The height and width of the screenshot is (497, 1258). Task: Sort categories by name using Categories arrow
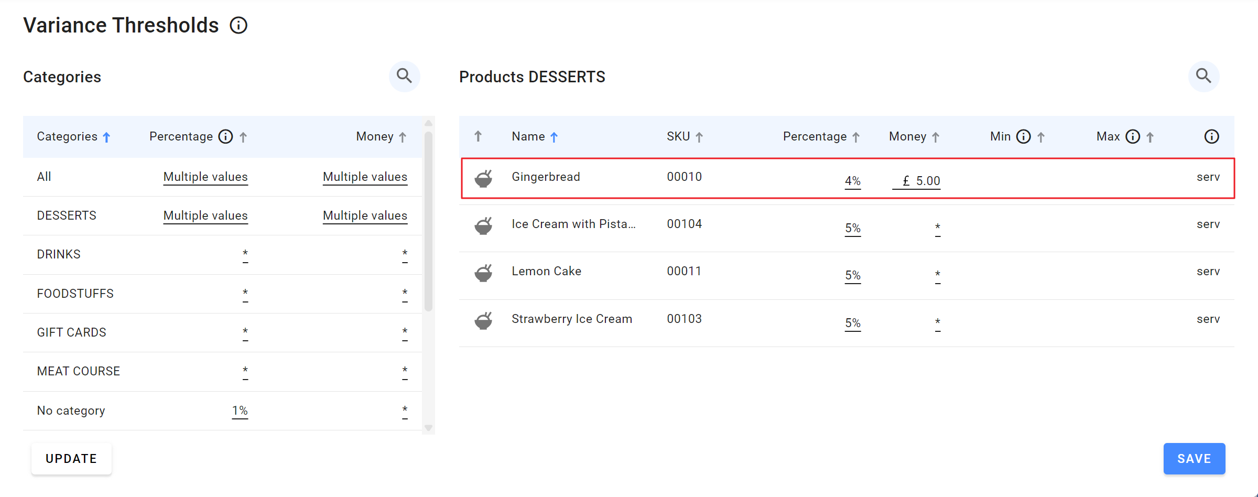tap(106, 137)
